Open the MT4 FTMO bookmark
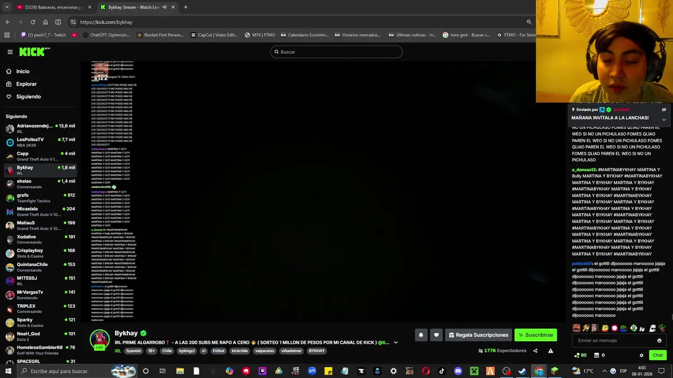 pyautogui.click(x=260, y=35)
